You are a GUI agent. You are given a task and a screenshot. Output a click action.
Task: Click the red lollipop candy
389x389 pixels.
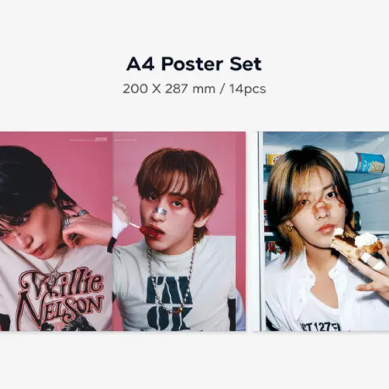[149, 231]
